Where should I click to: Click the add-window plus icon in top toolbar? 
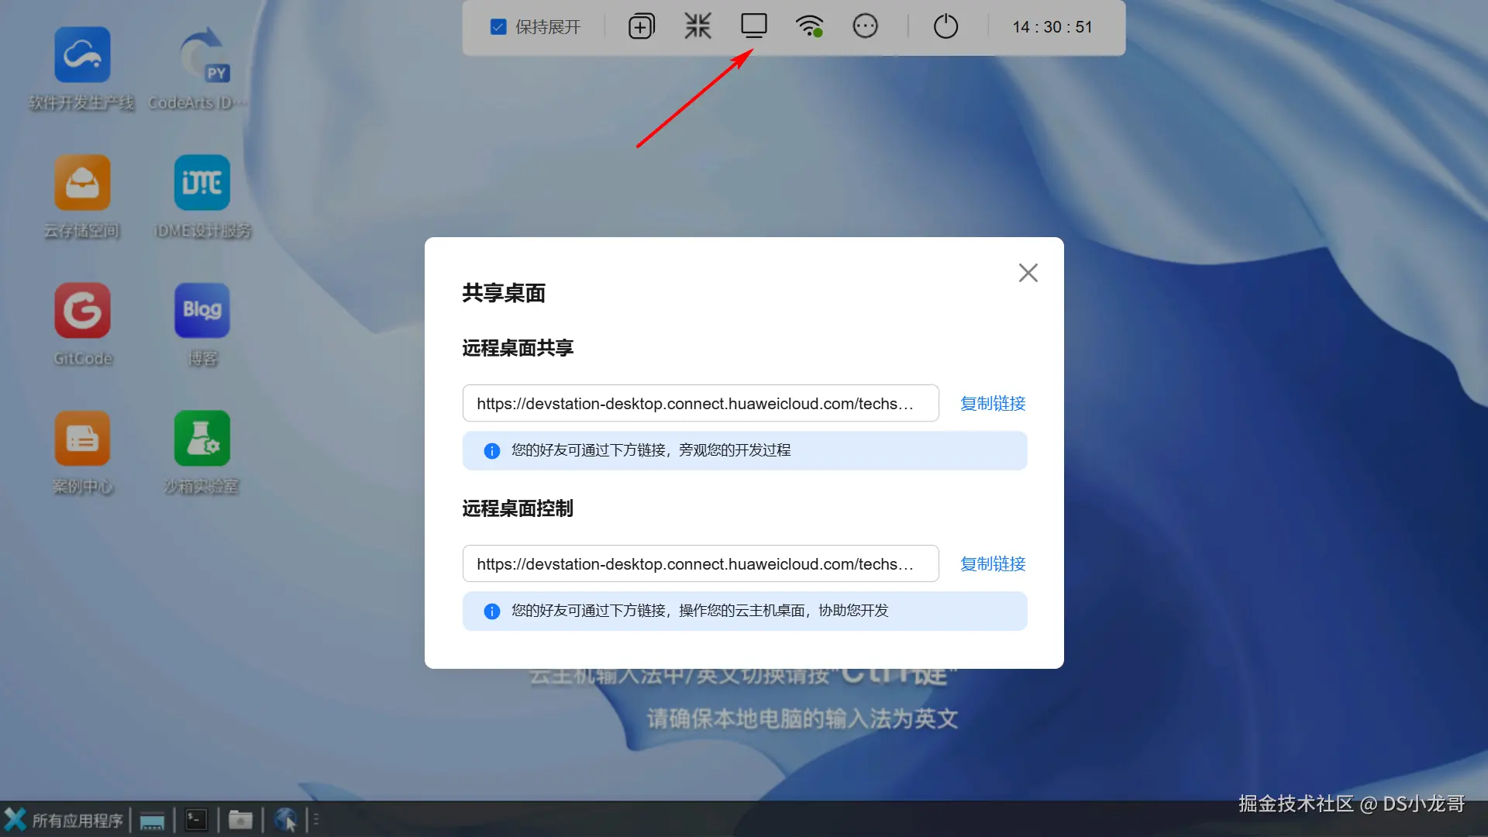[x=641, y=27]
